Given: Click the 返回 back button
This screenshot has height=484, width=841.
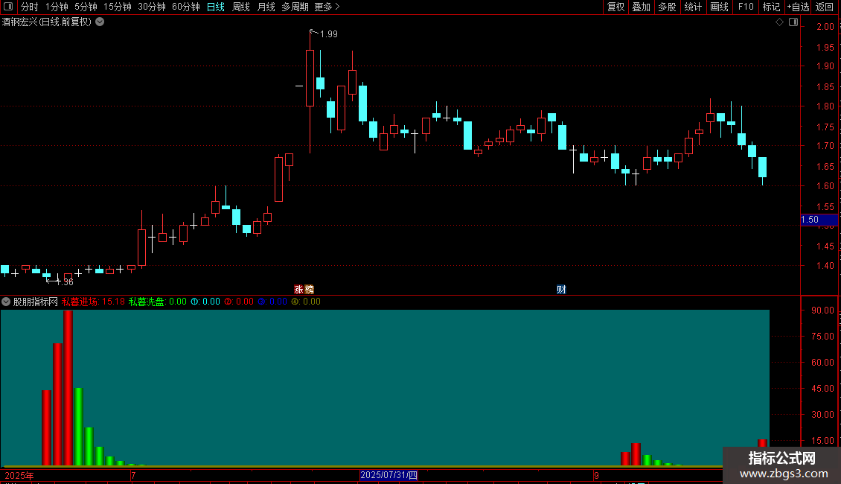Looking at the screenshot, I should tap(825, 7).
